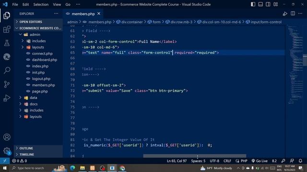The image size is (307, 172).
Task: Click the minimap code overview
Action: [295, 65]
